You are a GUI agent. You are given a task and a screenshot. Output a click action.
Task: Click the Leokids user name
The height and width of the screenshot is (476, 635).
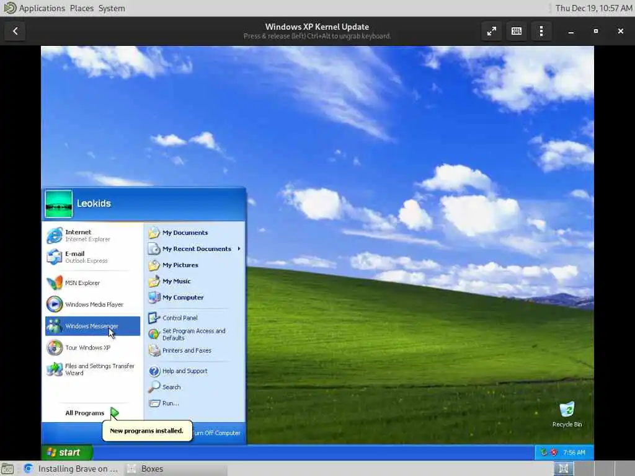pyautogui.click(x=94, y=203)
